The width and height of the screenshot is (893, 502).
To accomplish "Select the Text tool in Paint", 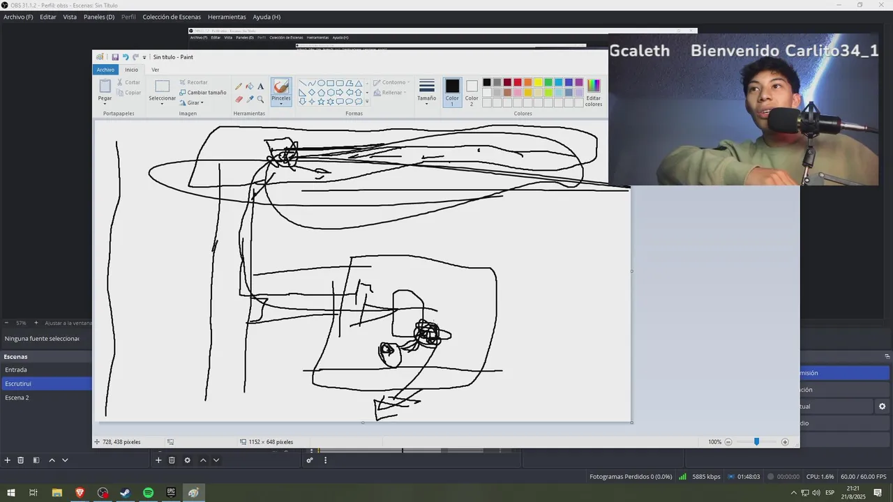I will 260,86.
